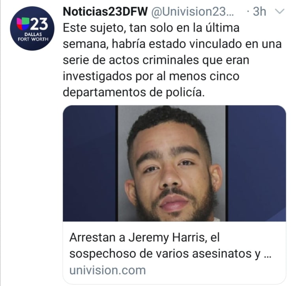Click the Univision multicolor logo in avatar

(x=23, y=24)
